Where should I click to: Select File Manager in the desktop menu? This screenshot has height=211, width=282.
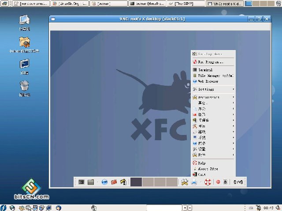(213, 76)
